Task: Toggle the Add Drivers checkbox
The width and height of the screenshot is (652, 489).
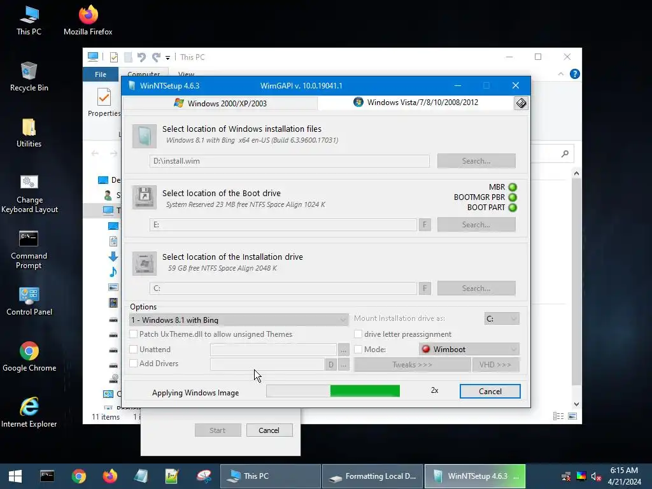Action: pyautogui.click(x=134, y=364)
